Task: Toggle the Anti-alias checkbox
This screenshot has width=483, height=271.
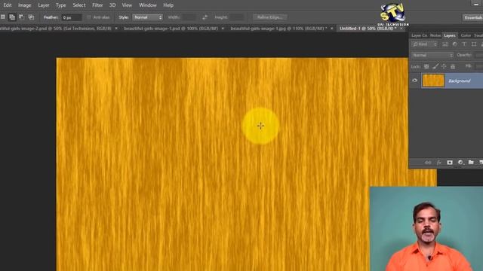Action: point(89,17)
